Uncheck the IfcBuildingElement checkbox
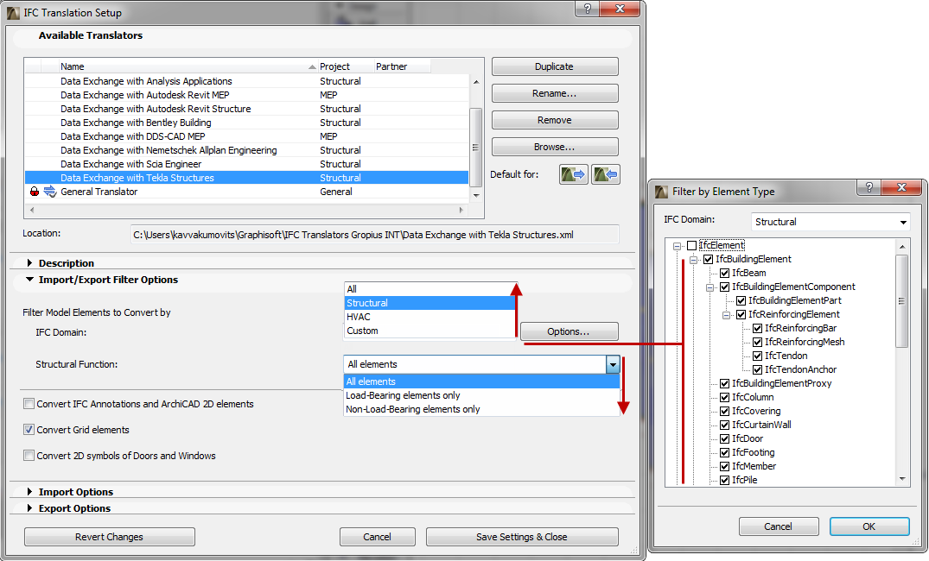 [708, 259]
